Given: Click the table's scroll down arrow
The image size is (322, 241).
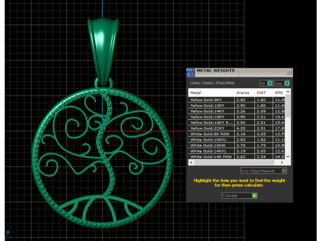Looking at the screenshot, I should point(288,157).
